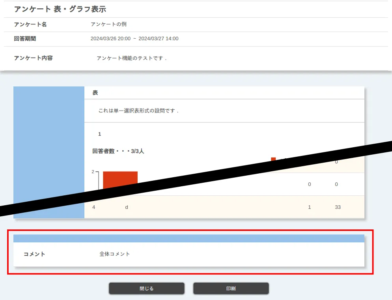Select the 回答期間 label

pos(25,39)
